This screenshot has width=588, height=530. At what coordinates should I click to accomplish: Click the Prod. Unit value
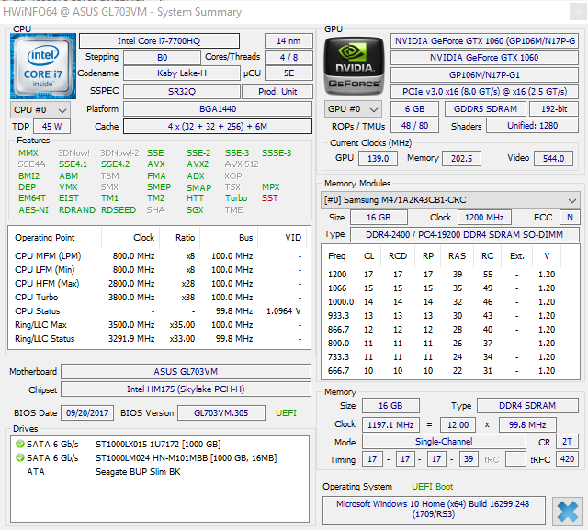click(x=277, y=92)
